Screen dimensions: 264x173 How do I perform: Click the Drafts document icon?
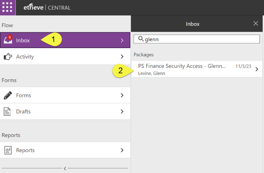(x=8, y=112)
